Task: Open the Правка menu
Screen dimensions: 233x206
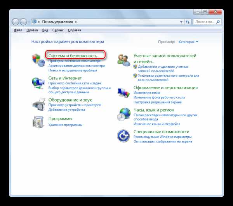Action: tap(32, 30)
